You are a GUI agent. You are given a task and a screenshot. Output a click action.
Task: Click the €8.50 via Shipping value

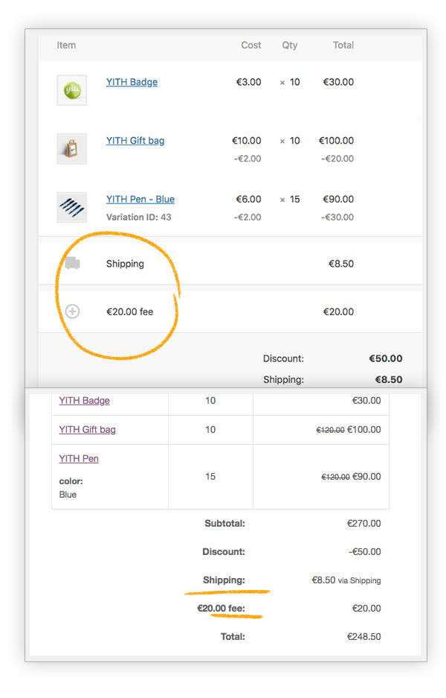tap(346, 580)
